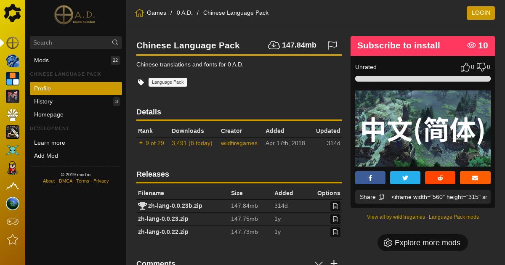
Task: Open the DMCA footer link
Action: click(66, 181)
